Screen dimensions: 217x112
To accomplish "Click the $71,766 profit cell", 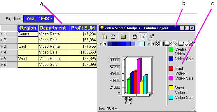I will point(83,46).
